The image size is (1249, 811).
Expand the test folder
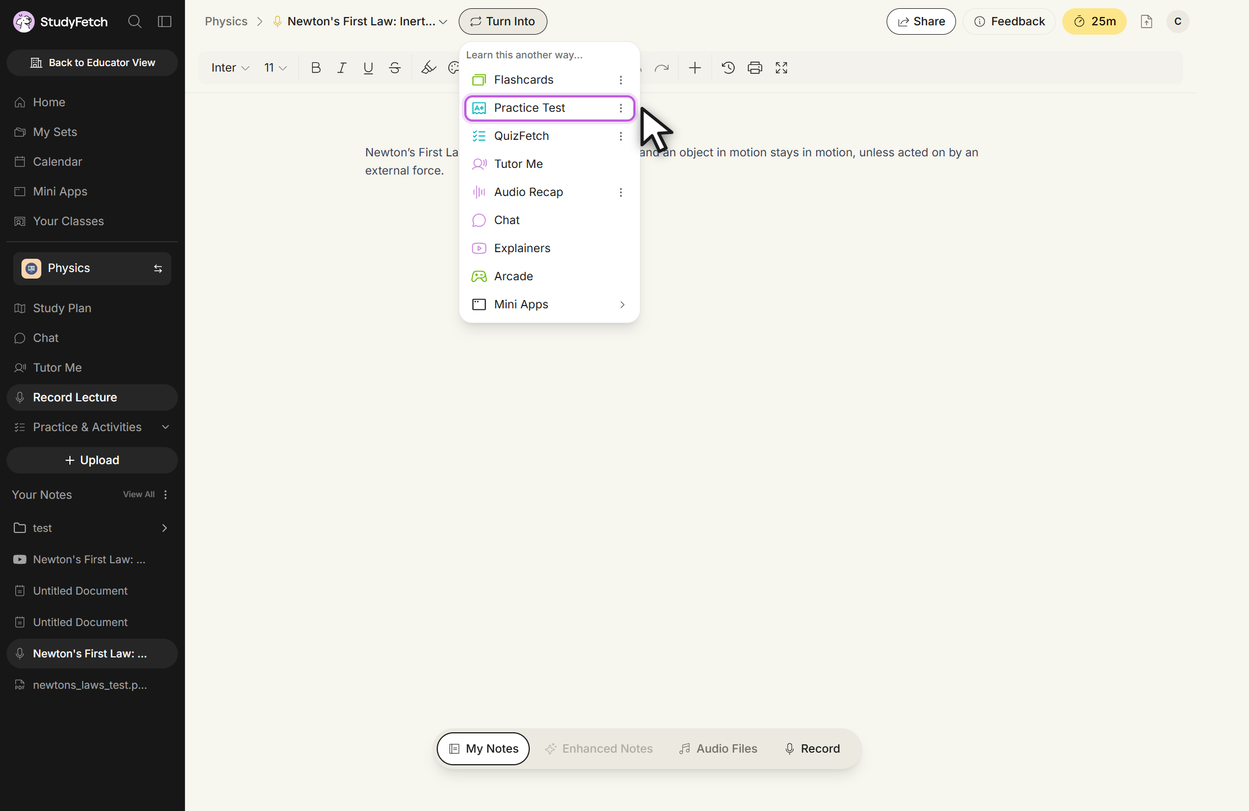[x=164, y=528]
